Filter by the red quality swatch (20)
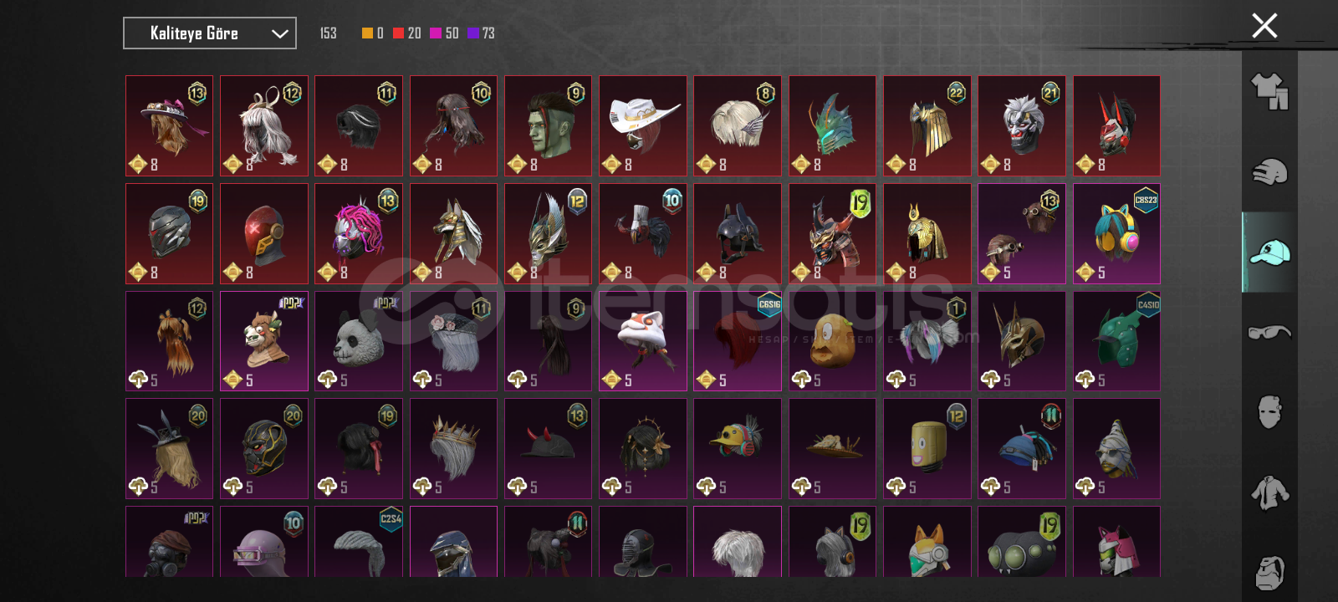 [407, 33]
